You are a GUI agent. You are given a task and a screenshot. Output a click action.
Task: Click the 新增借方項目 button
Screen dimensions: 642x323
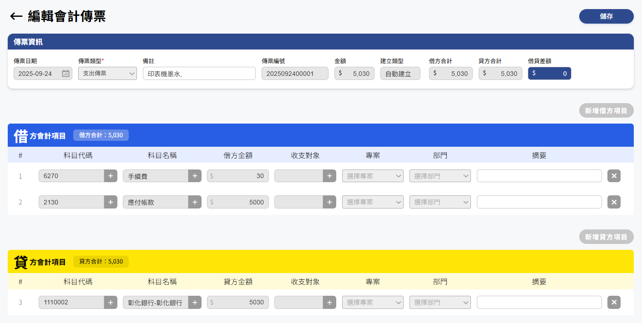(x=606, y=110)
